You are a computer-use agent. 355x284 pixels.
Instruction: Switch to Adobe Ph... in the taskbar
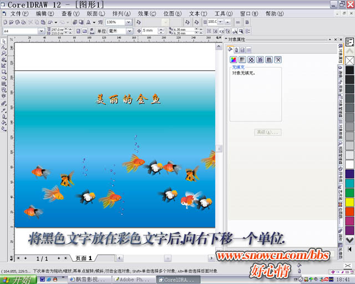pos(134,280)
